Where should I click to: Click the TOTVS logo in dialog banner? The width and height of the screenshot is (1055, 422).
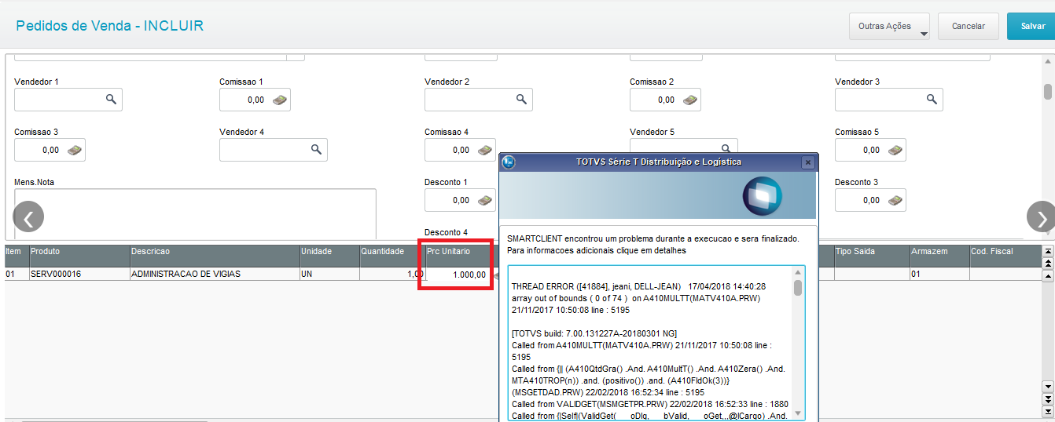[x=763, y=196]
